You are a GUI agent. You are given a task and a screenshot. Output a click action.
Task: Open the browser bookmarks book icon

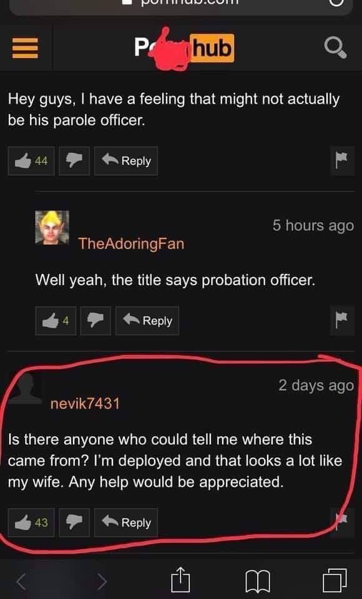point(257,581)
